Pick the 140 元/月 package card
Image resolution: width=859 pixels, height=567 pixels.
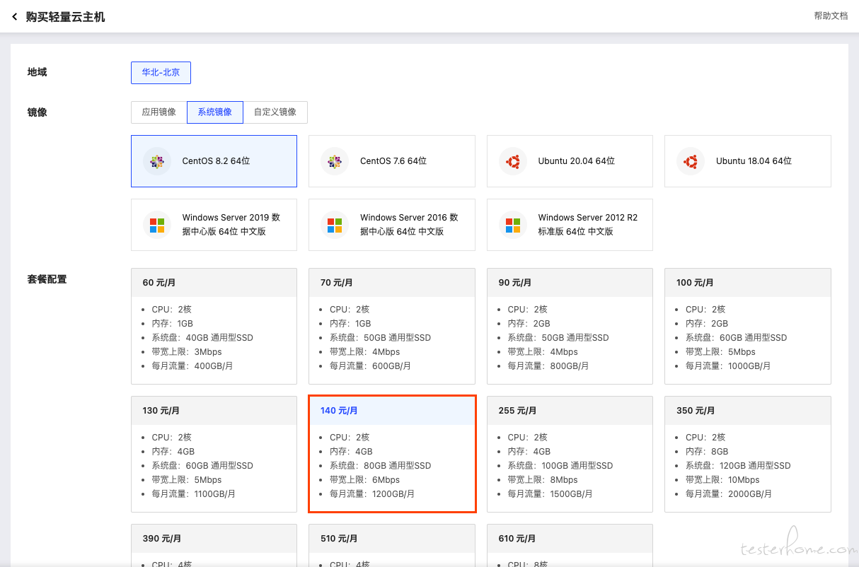(x=391, y=454)
